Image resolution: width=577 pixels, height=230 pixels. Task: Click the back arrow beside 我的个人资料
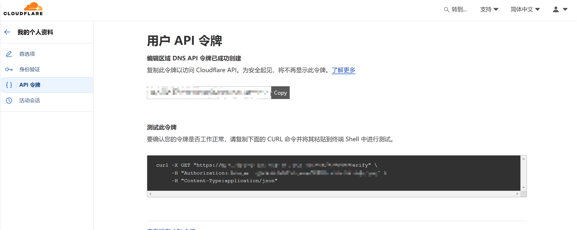[7, 32]
